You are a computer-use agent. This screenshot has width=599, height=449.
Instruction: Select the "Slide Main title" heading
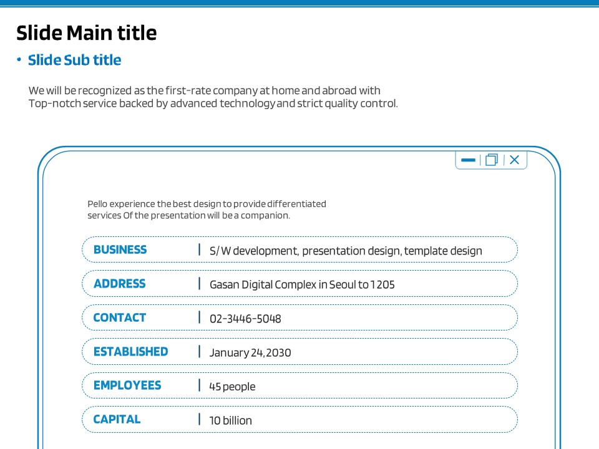[86, 32]
